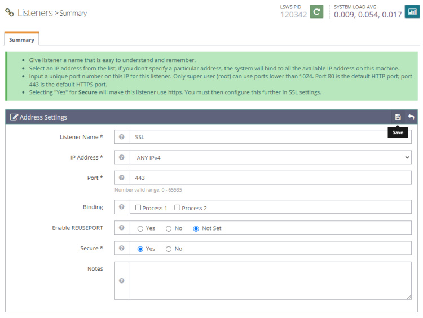The width and height of the screenshot is (423, 318).
Task: Select No for Enable REUSEPORT
Action: (169, 228)
